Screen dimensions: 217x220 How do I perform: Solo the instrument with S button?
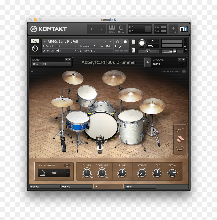133,42
